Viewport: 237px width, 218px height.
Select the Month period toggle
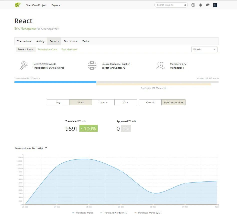[x=103, y=103]
